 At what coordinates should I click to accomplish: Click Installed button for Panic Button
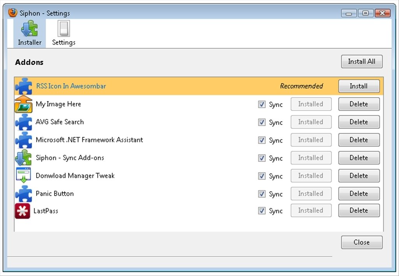coord(311,193)
